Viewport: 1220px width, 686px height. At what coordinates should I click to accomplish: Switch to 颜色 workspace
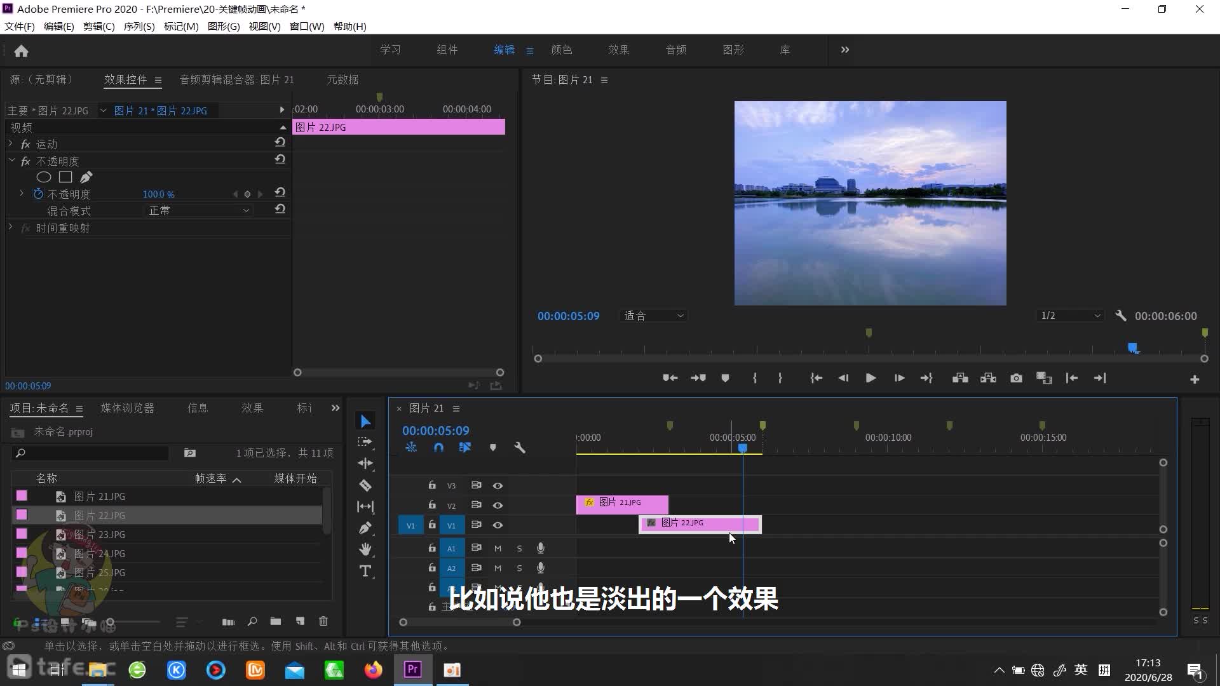coord(561,50)
